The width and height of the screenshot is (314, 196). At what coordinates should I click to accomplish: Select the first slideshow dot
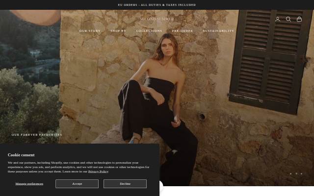(291, 174)
